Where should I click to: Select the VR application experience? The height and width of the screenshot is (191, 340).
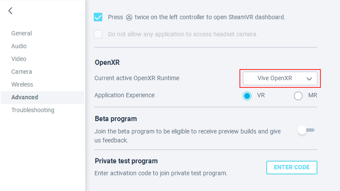point(247,95)
